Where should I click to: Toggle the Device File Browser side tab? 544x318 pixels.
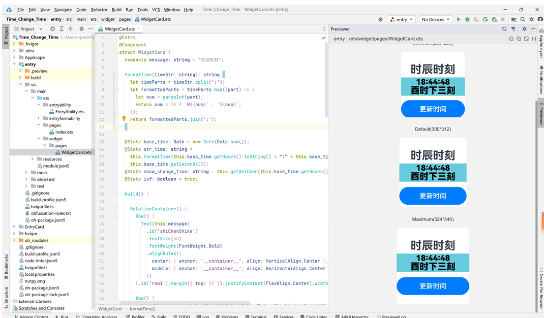tap(540, 289)
